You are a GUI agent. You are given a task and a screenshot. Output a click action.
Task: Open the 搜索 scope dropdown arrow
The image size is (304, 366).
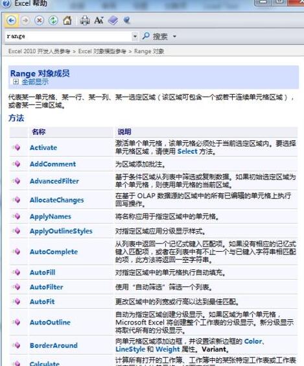click(x=174, y=36)
